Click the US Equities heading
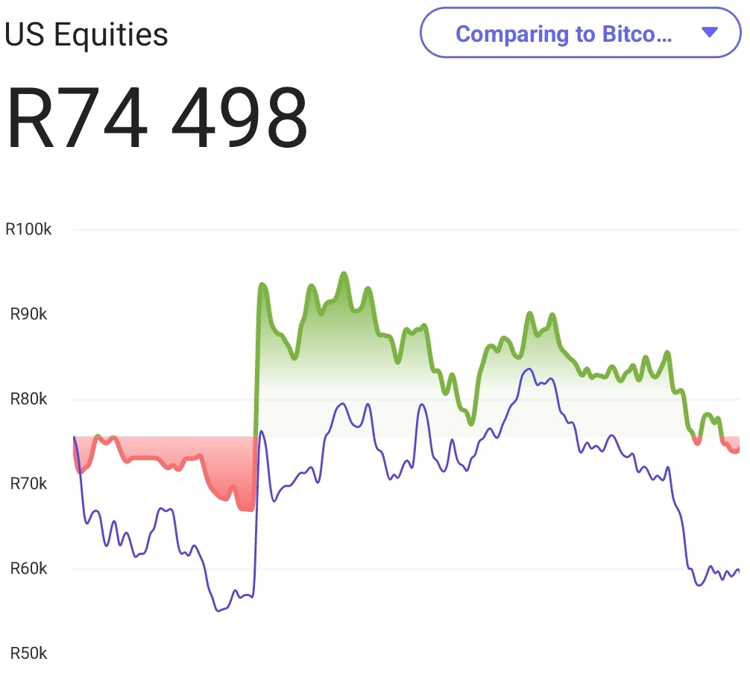 click(x=87, y=34)
